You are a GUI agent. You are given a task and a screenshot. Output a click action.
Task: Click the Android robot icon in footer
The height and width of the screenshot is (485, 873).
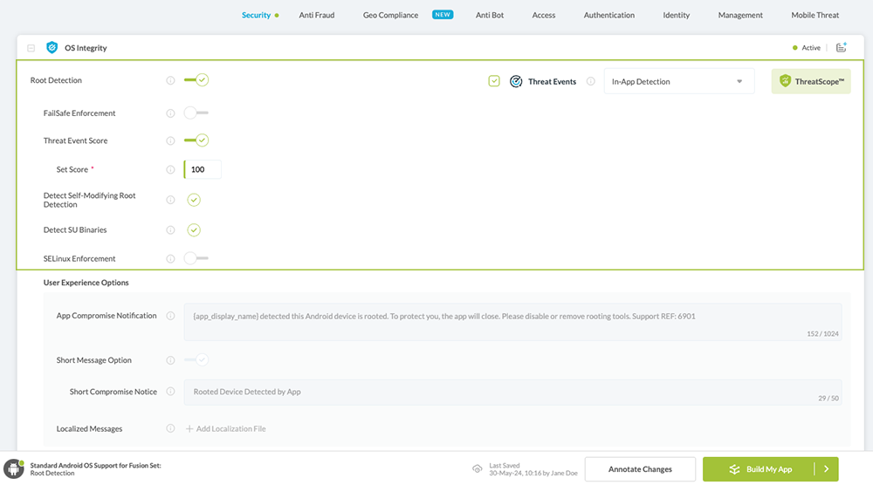[13, 468]
